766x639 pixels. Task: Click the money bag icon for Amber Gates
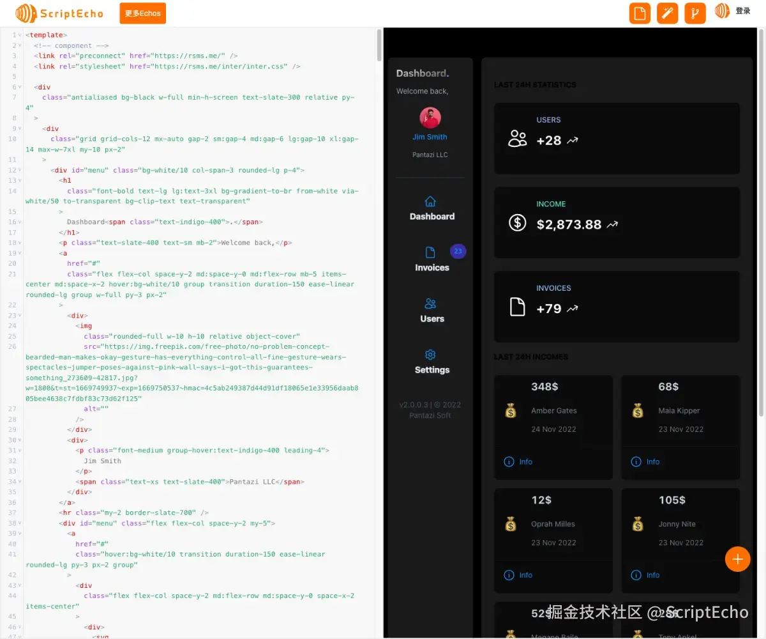[511, 411]
